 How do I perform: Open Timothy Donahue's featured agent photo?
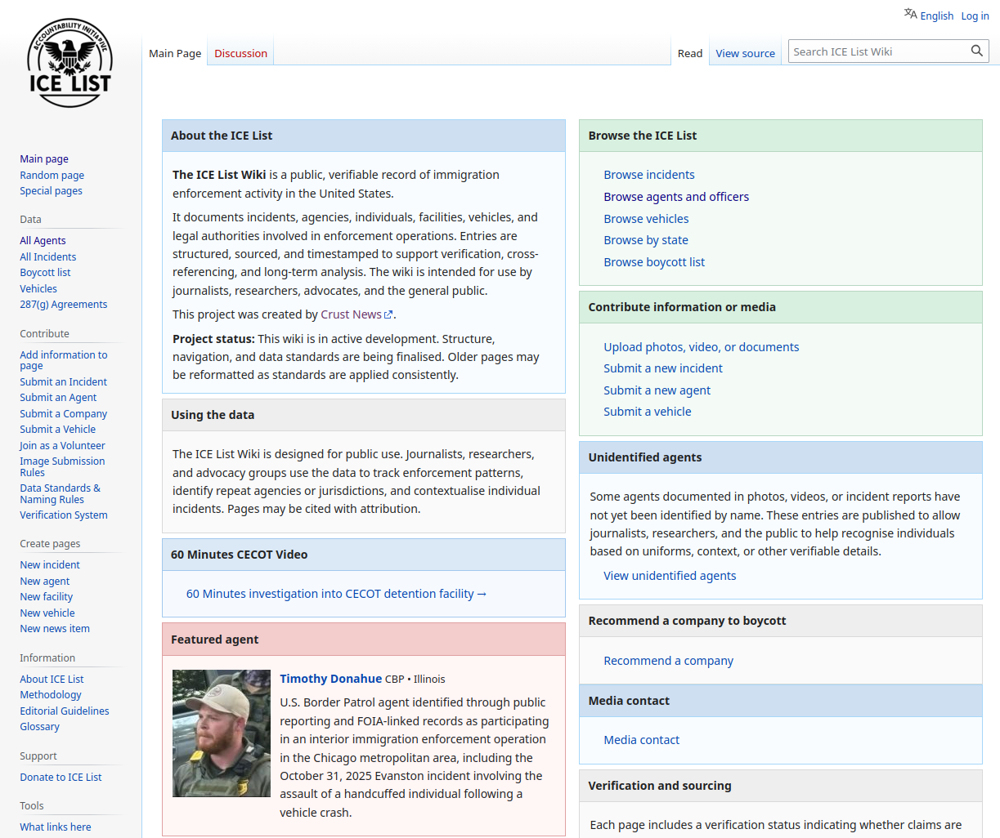coord(222,733)
